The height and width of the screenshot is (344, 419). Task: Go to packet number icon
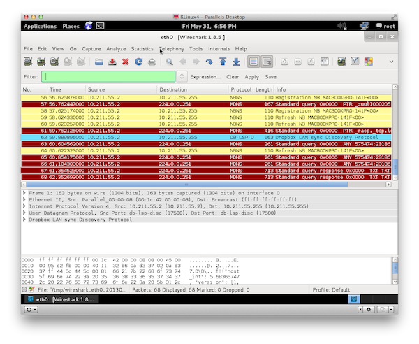209,62
